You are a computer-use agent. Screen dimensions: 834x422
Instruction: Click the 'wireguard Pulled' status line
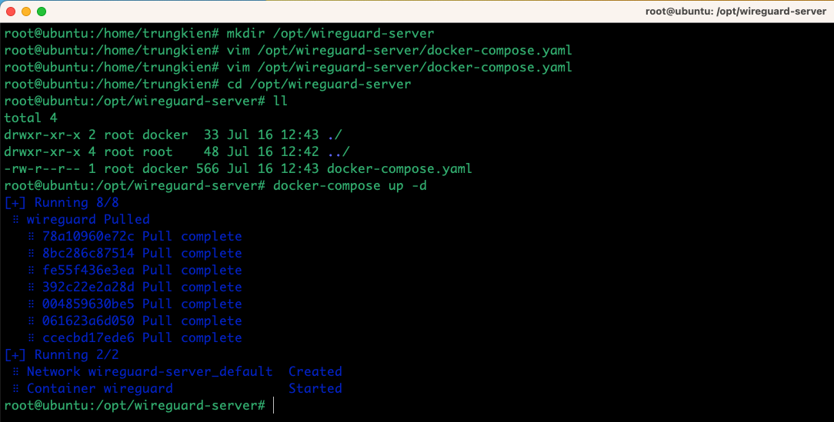tap(88, 219)
